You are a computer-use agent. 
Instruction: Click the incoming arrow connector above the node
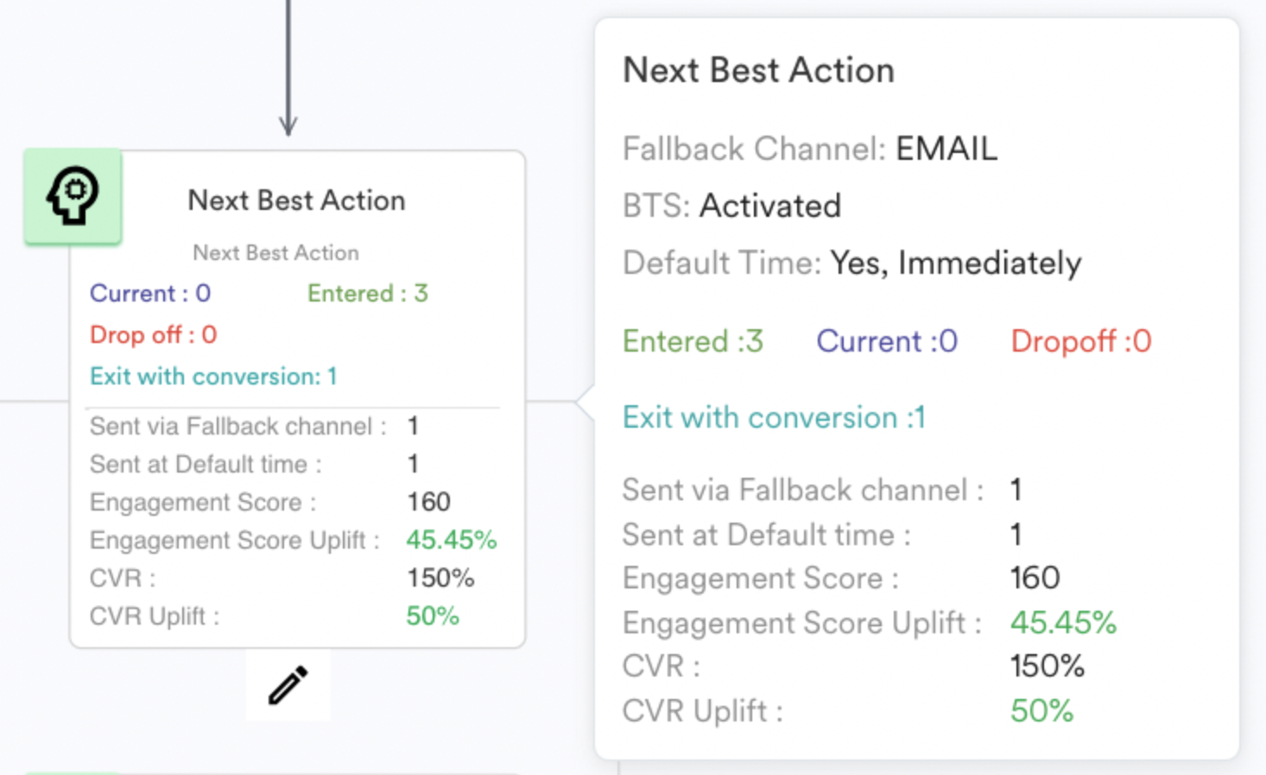click(288, 69)
